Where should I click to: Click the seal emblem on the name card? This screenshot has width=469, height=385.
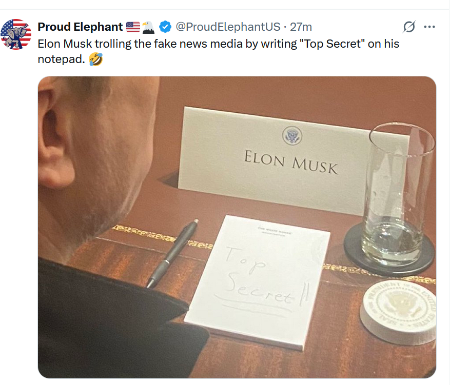(292, 135)
